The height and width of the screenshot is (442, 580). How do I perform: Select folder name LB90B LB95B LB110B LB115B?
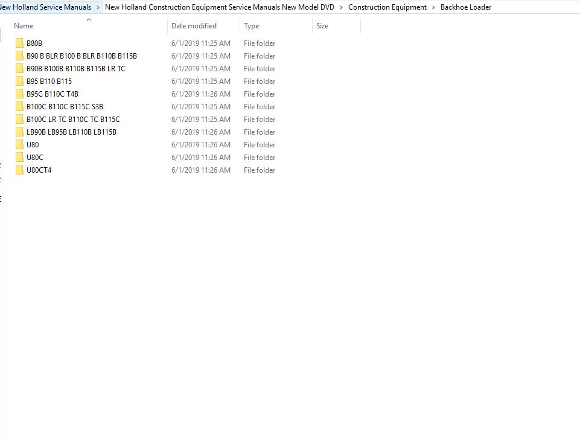[71, 132]
